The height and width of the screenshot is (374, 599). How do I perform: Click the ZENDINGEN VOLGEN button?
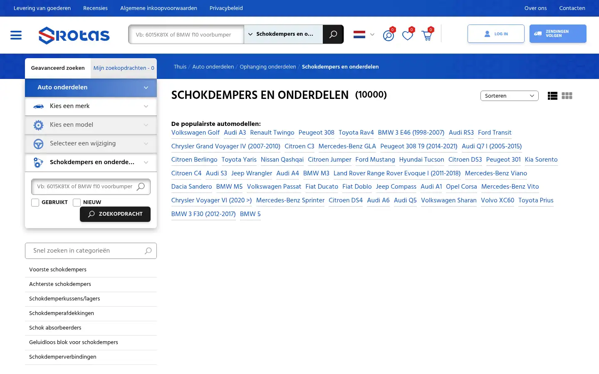tap(558, 34)
